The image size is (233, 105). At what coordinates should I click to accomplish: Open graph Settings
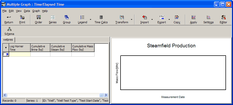pyautogui.click(x=209, y=17)
